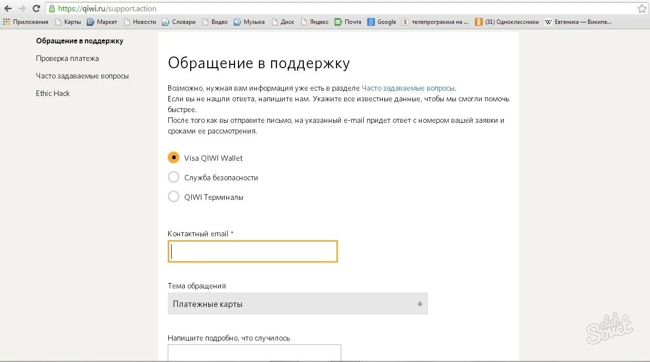Open the Приложения apps bookmark
This screenshot has width=650, height=362.
[26, 22]
